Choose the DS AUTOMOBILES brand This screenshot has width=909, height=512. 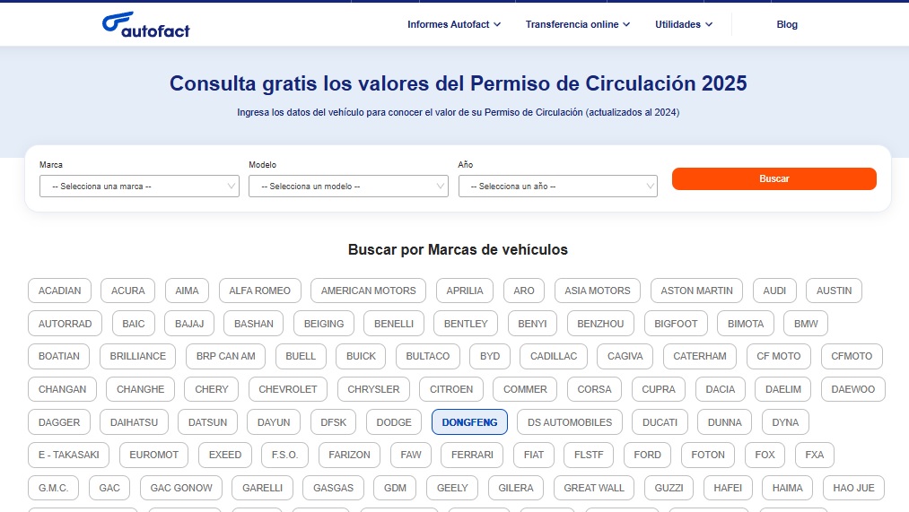coord(570,422)
